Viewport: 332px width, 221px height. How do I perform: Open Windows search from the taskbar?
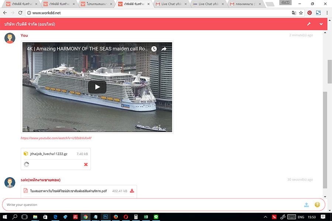[15, 217]
